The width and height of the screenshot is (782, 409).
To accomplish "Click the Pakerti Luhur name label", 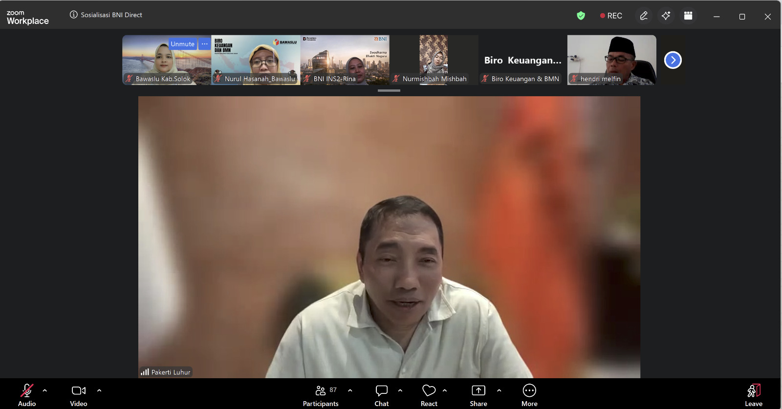I will point(171,372).
